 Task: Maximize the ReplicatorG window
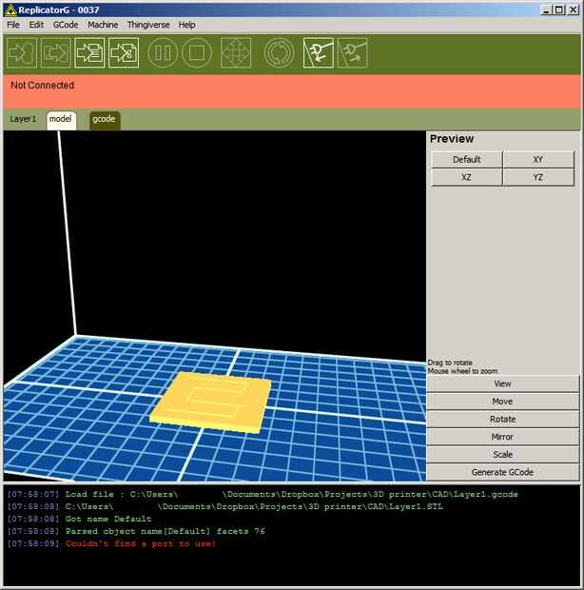(559, 10)
